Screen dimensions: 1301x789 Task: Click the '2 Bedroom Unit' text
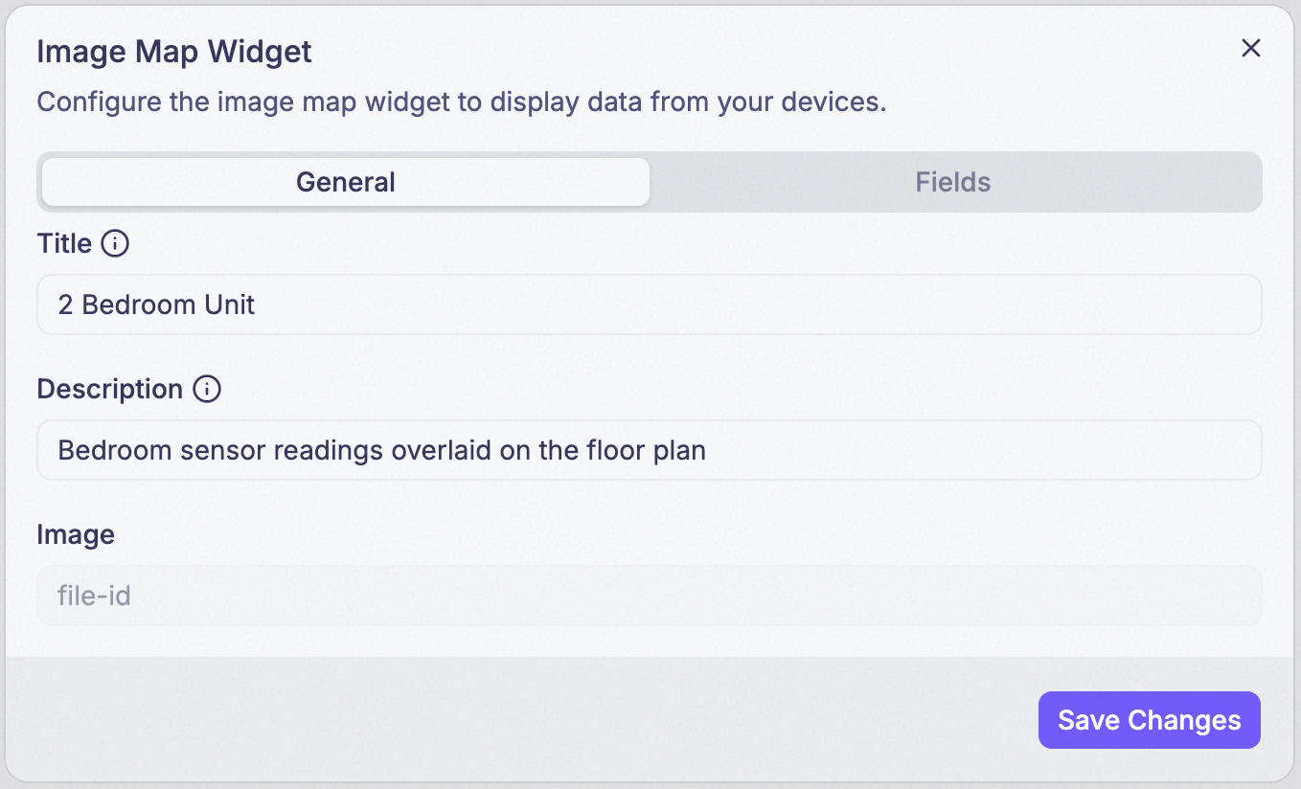156,305
